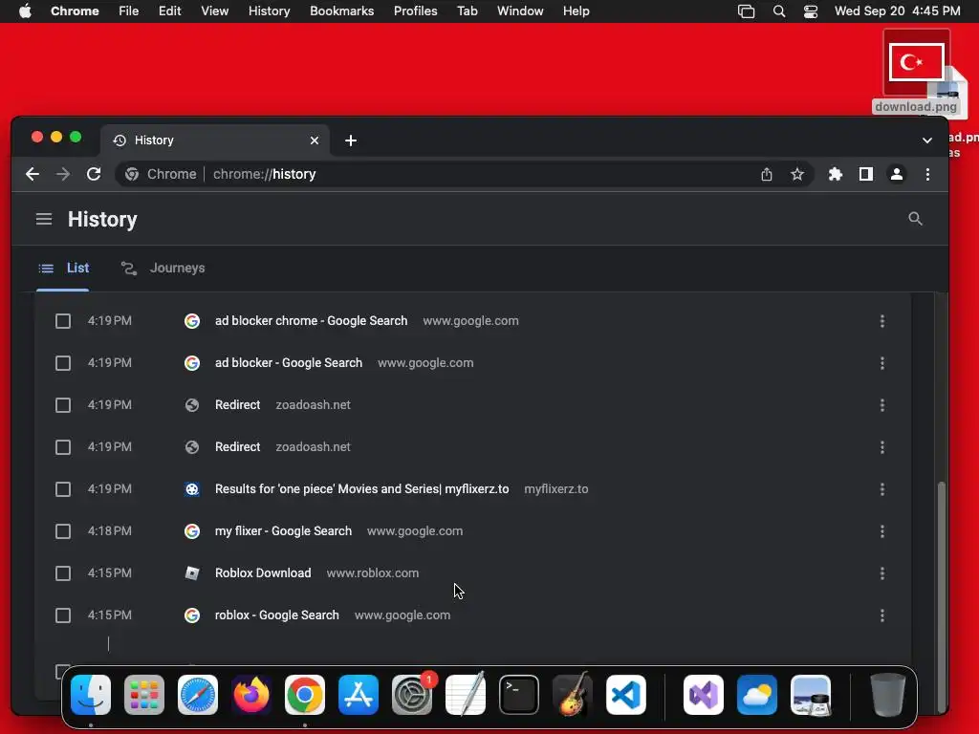Check the Roblox Download entry checkbox

tap(63, 573)
